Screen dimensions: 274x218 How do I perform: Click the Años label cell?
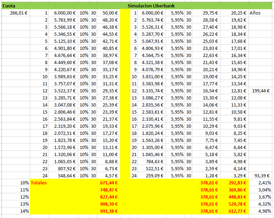[x=260, y=13]
